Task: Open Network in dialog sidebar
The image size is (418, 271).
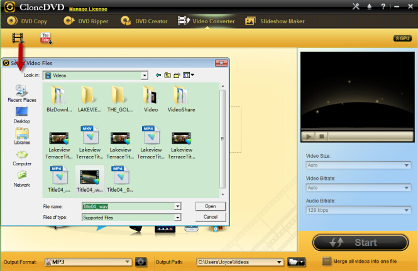Action: click(22, 179)
